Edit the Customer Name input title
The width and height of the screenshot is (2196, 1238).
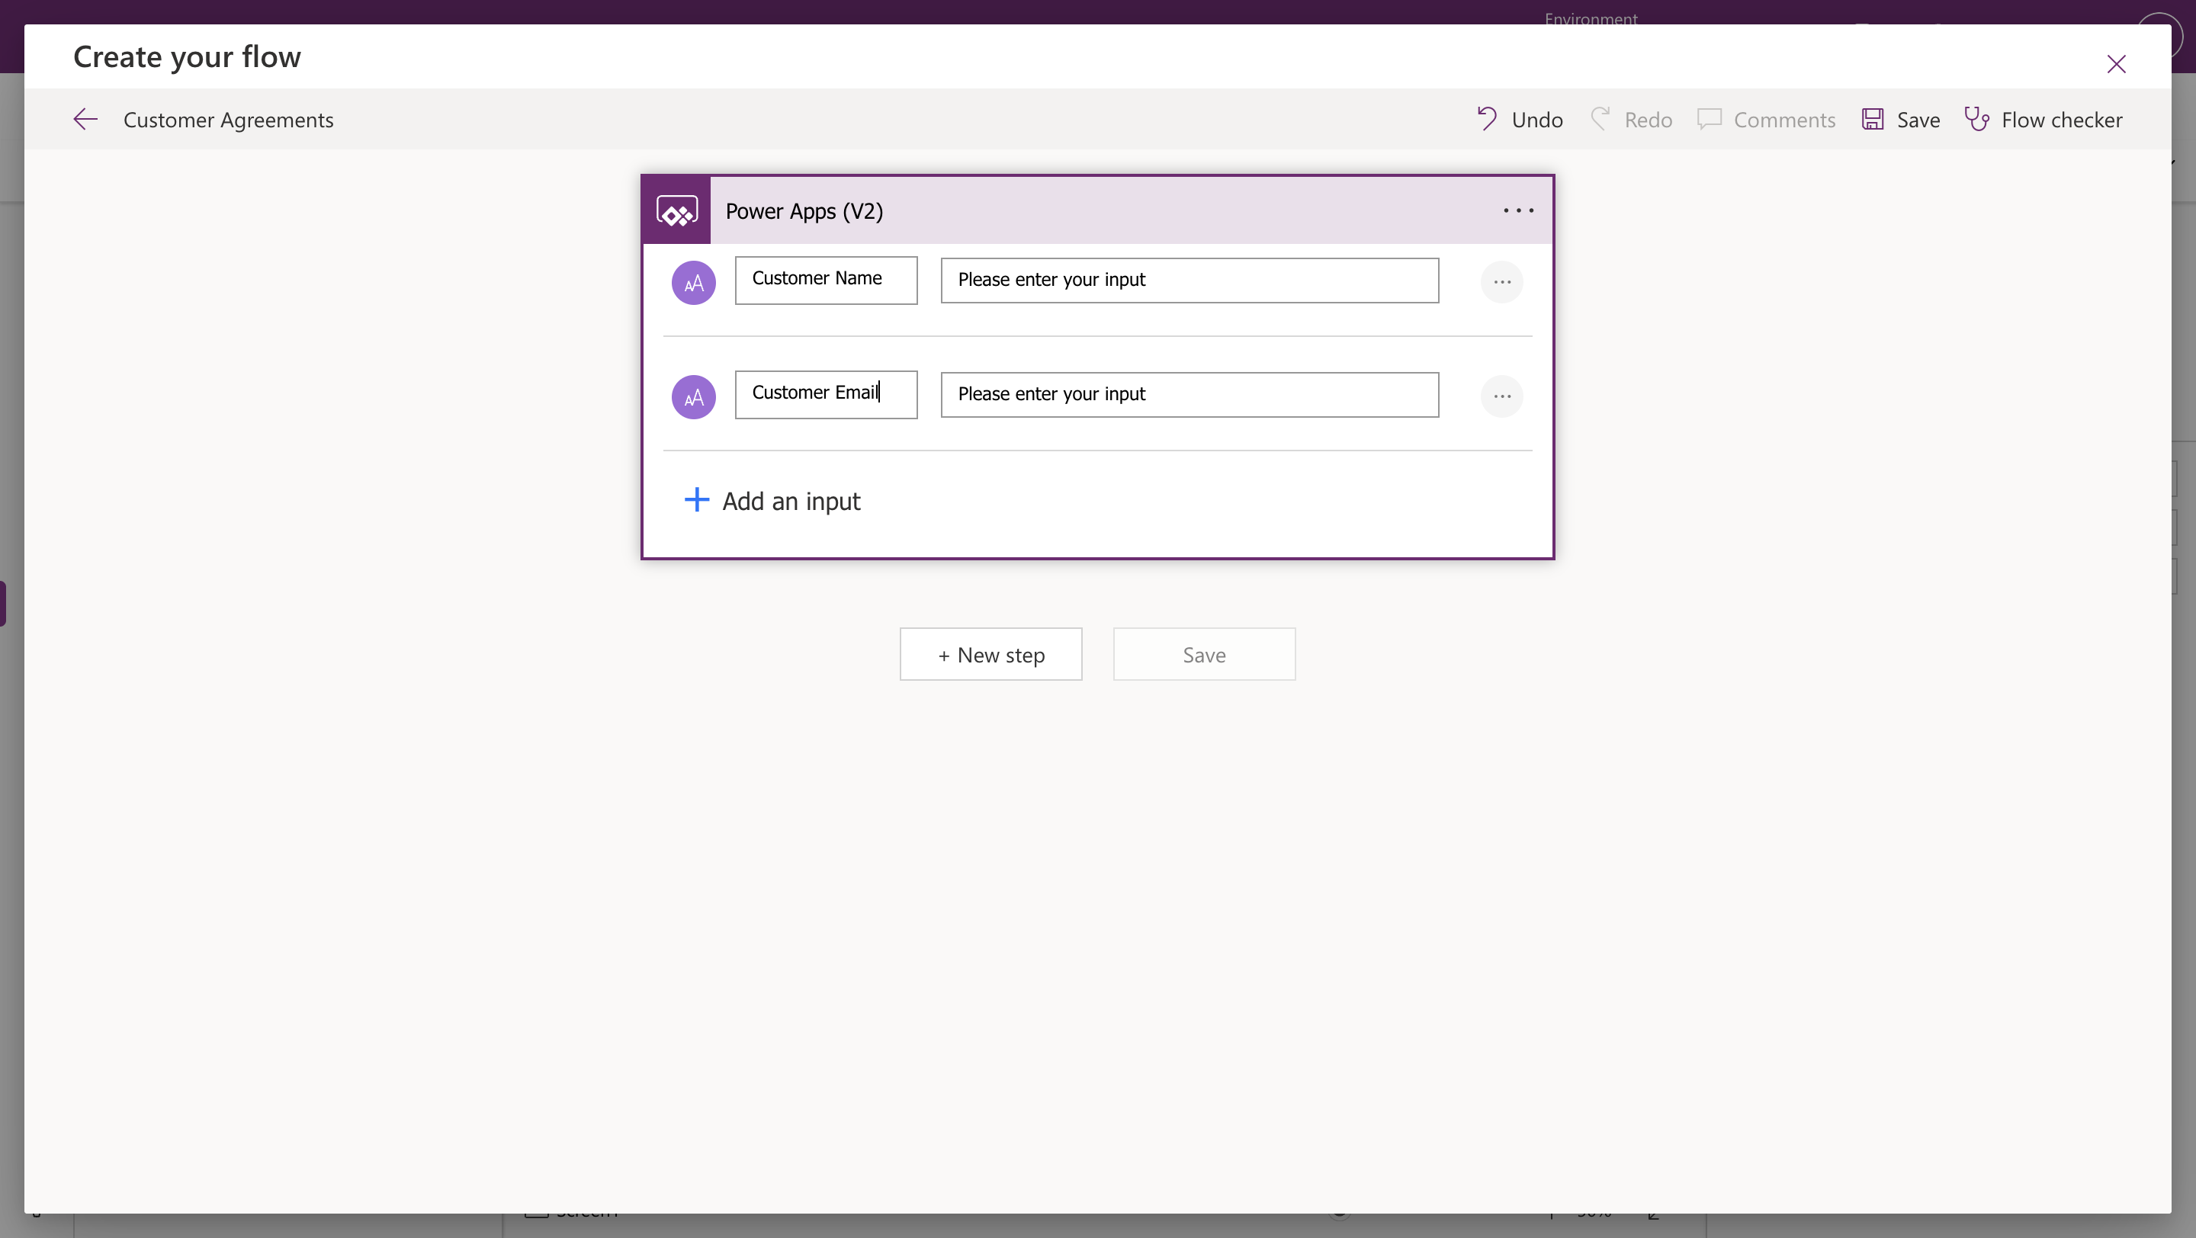824,280
